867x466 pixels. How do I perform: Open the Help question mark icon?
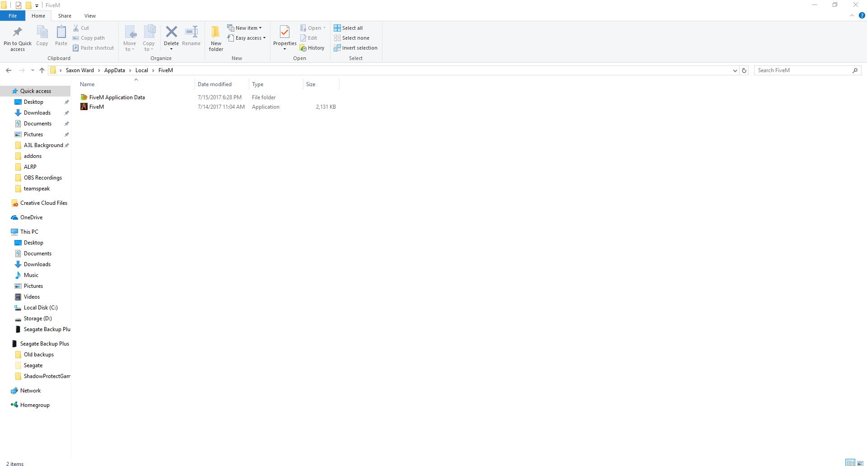pos(862,15)
